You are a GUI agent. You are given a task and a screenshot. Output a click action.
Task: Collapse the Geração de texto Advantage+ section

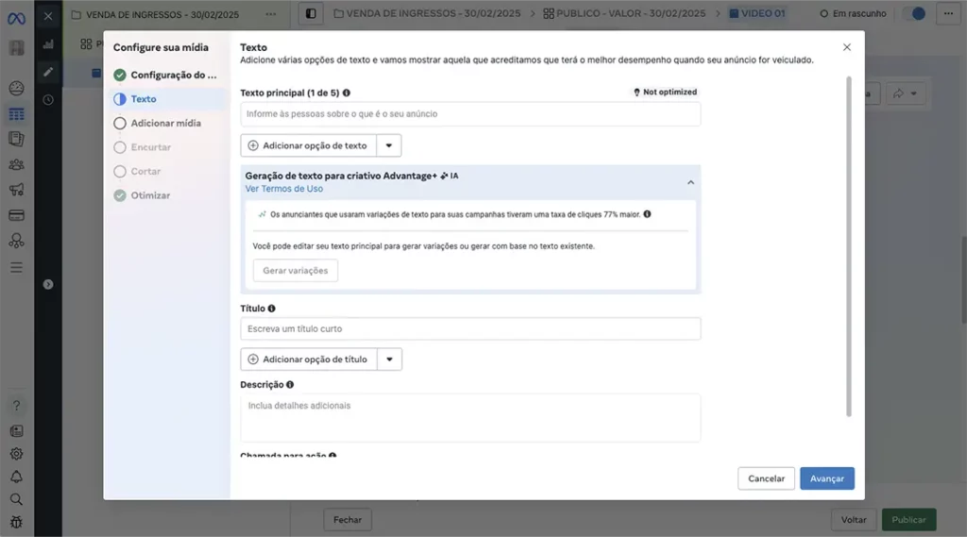tap(690, 182)
